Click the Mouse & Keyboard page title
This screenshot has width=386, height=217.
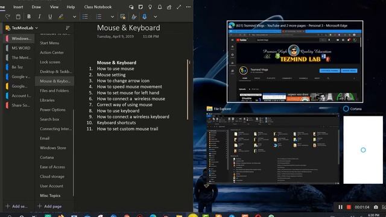(x=128, y=28)
